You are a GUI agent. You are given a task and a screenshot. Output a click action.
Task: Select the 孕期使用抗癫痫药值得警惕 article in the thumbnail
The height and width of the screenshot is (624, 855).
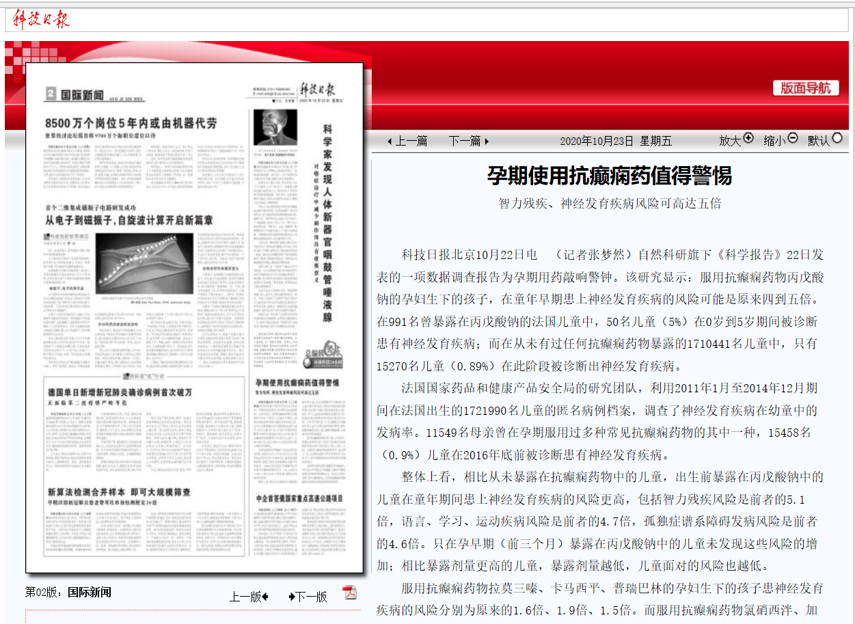tap(297, 382)
